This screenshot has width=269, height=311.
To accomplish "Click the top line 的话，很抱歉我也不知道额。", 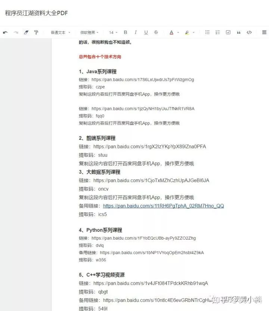I will (105, 42).
